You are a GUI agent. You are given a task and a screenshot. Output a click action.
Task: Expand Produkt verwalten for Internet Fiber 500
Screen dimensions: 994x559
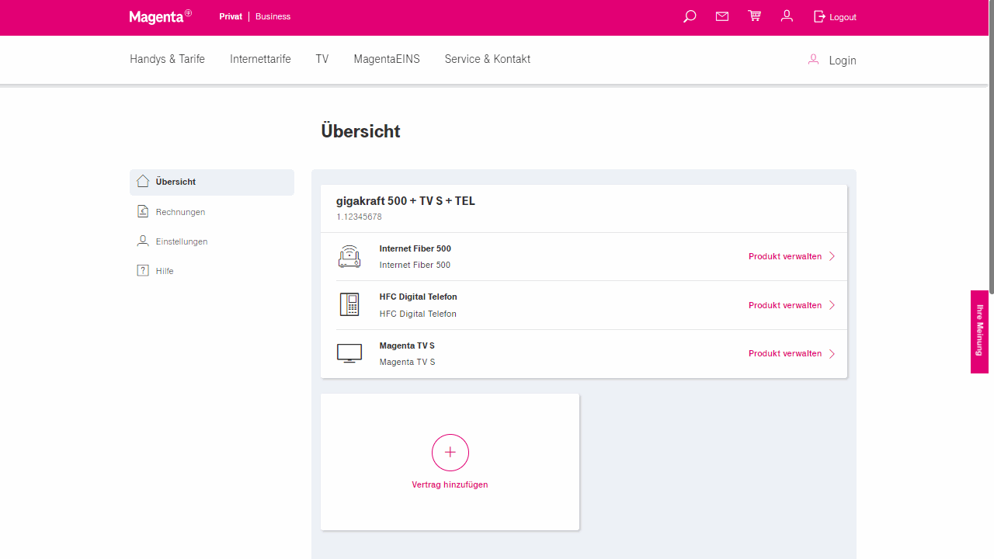tap(785, 256)
